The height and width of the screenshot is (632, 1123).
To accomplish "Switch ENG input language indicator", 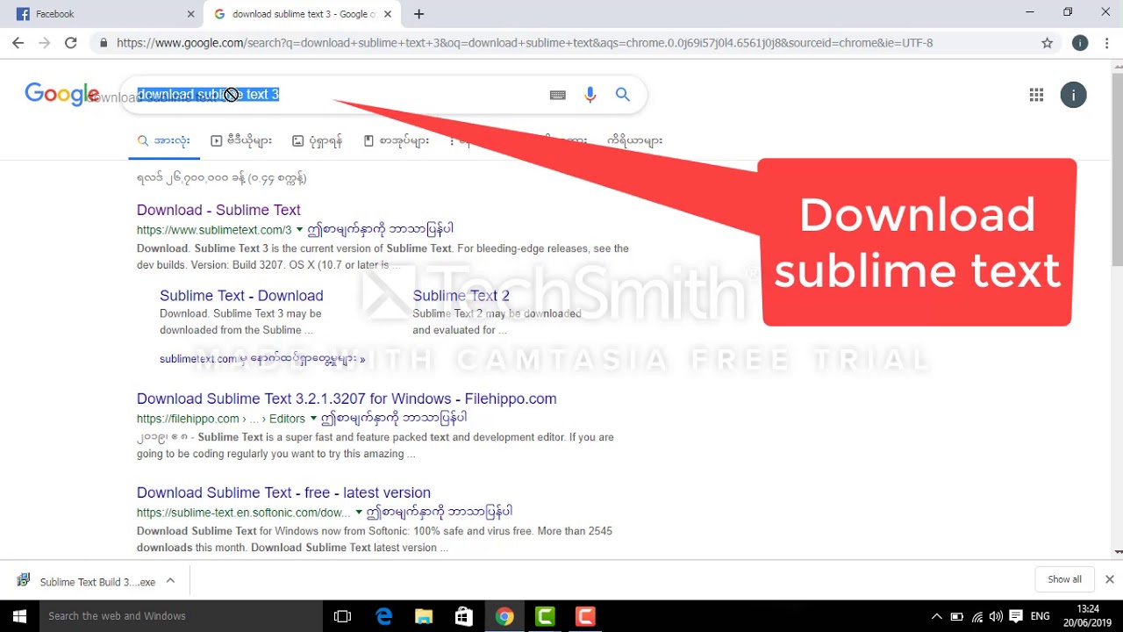I will (x=1040, y=616).
